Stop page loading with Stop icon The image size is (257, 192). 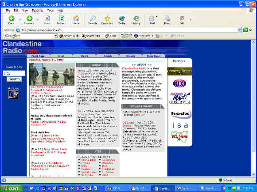tap(47, 19)
